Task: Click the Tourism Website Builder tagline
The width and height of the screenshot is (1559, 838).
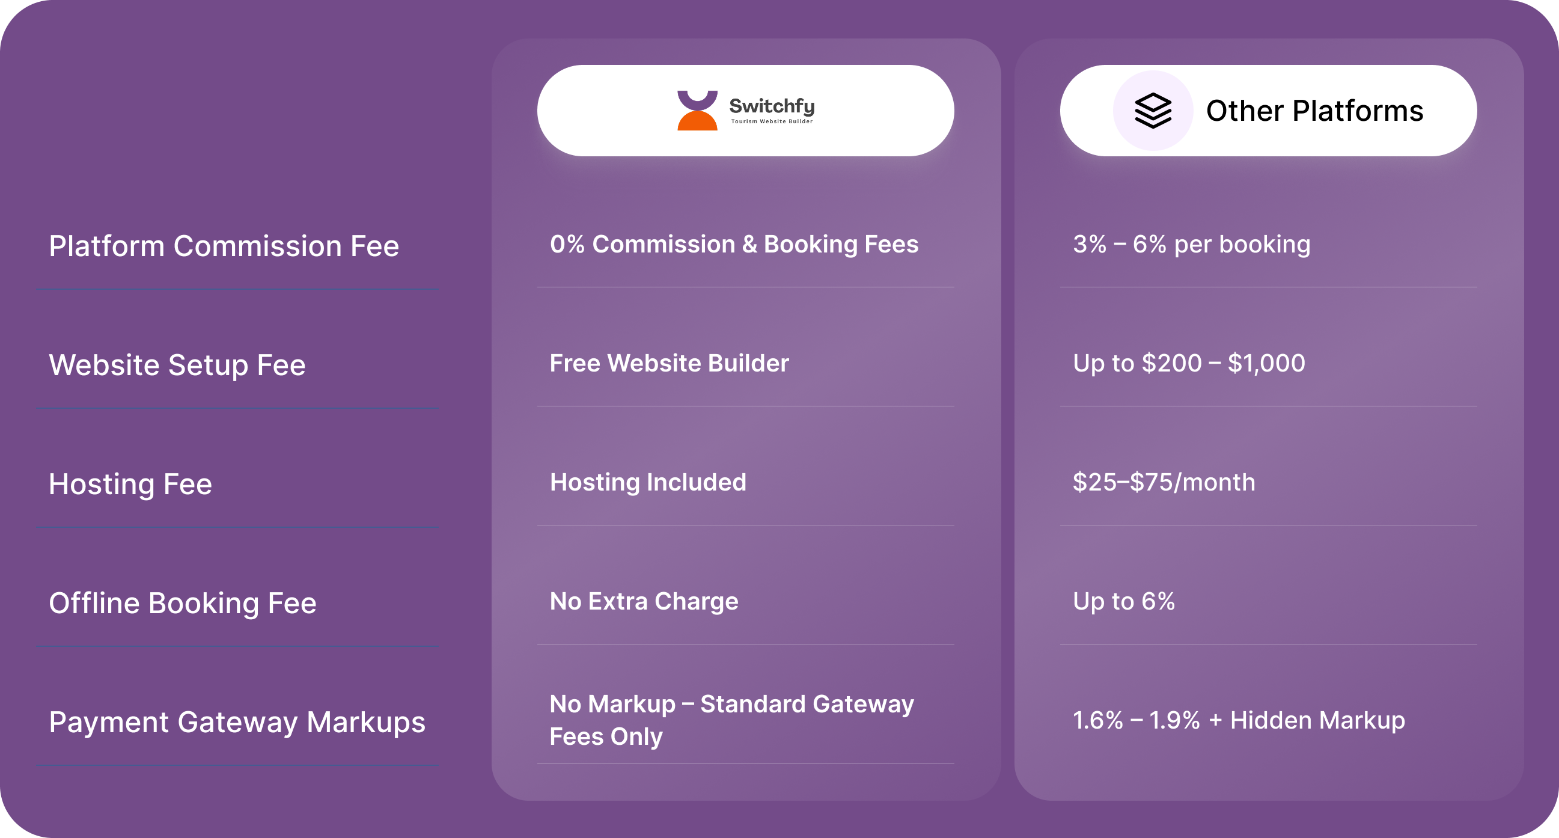Action: click(772, 121)
